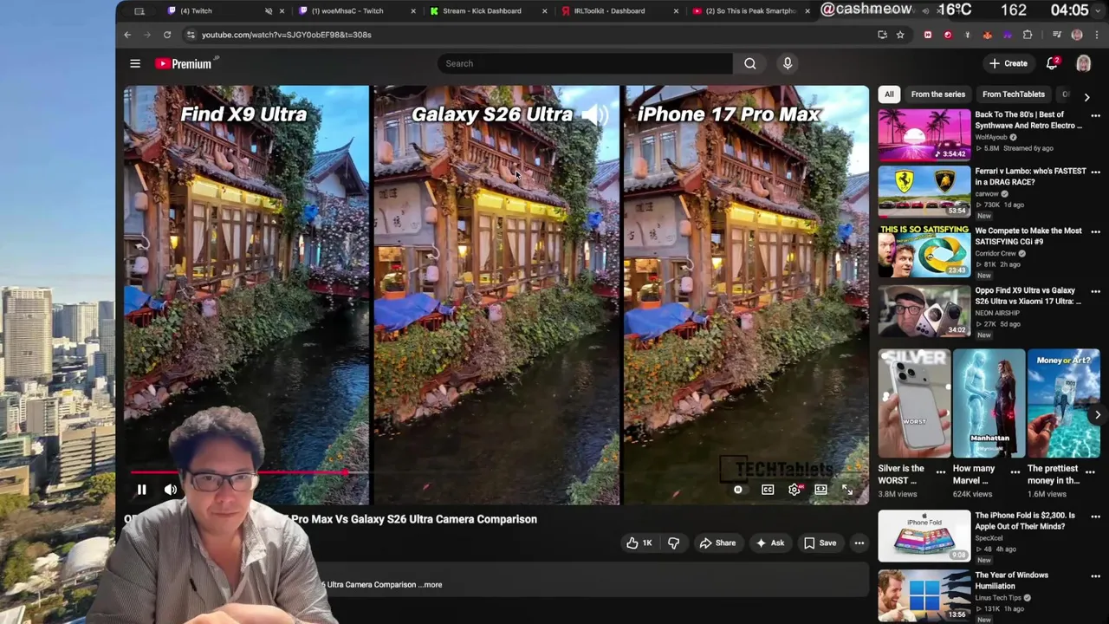Click the Chrome profile avatar
The height and width of the screenshot is (624, 1109).
click(x=1077, y=35)
